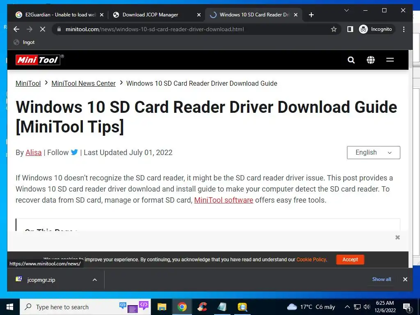420x315 pixels.
Task: Click the browser forward arrow
Action: pos(30,29)
